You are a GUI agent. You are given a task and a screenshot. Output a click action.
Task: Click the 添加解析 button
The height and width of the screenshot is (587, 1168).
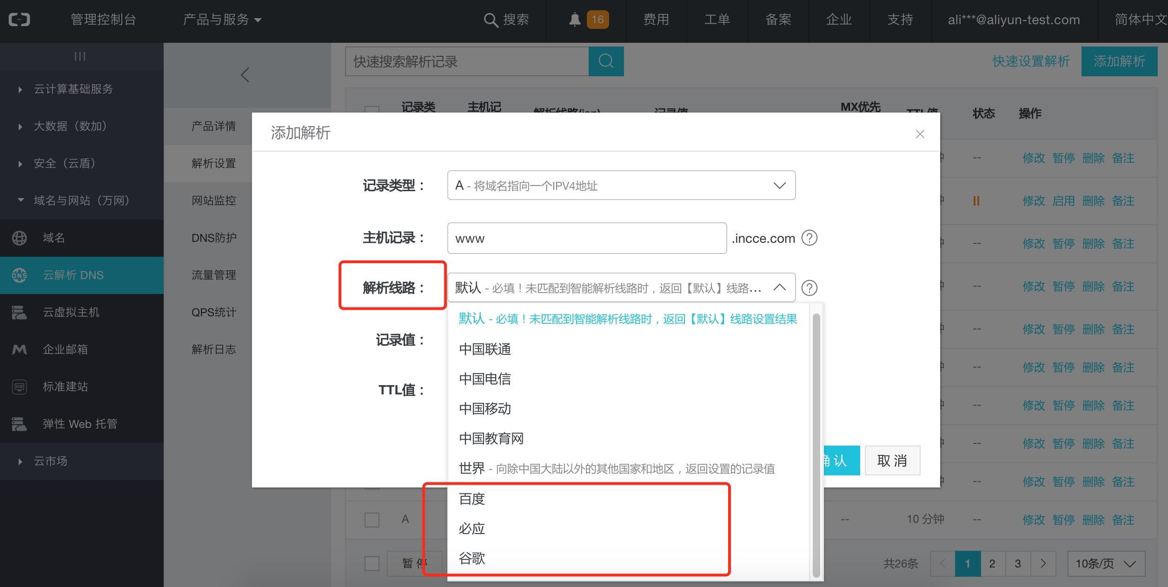click(1119, 61)
